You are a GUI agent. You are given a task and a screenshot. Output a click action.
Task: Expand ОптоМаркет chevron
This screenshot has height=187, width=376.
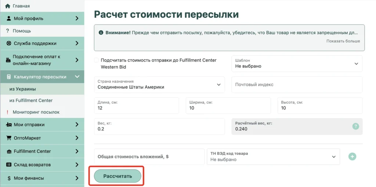point(77,138)
